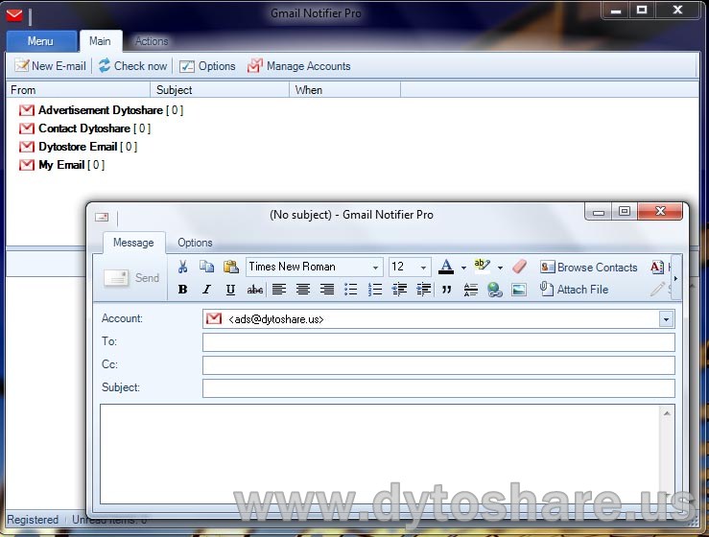Click the eraser clear formatting icon
This screenshot has height=537, width=709.
coord(520,267)
